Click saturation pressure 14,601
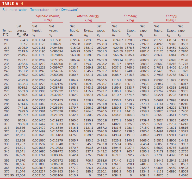 pos(20,148)
